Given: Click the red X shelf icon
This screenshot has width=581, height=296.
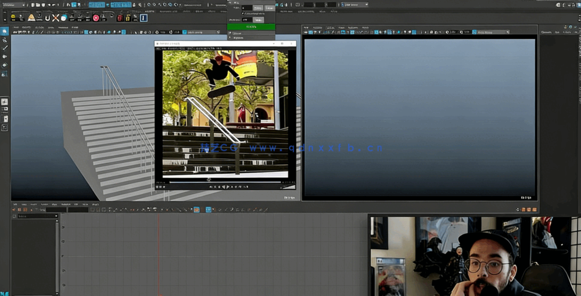Looking at the screenshot, I should pyautogui.click(x=56, y=18).
